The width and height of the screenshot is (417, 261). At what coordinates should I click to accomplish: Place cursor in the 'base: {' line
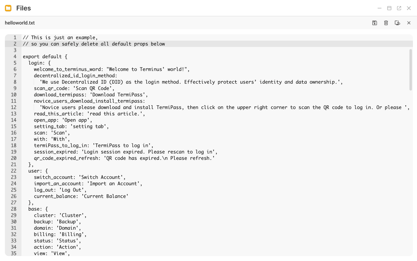(x=38, y=209)
